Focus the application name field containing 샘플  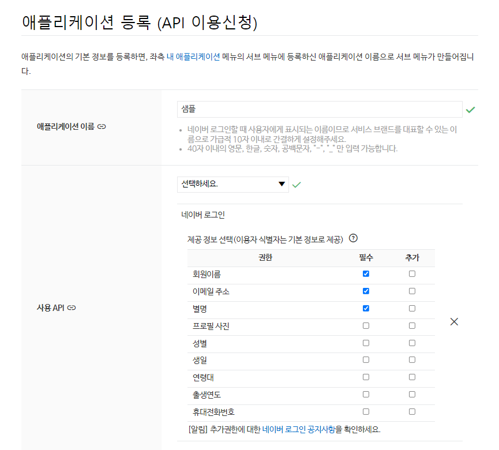point(320,109)
